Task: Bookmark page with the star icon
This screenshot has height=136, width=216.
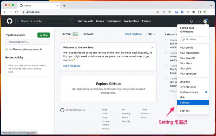Action: [x=170, y=12]
